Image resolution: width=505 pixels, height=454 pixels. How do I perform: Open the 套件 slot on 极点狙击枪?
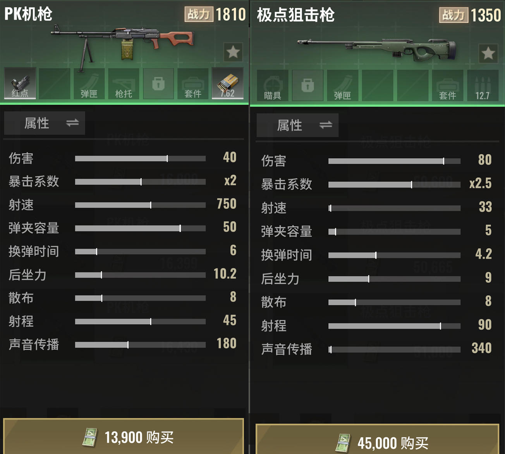click(448, 86)
